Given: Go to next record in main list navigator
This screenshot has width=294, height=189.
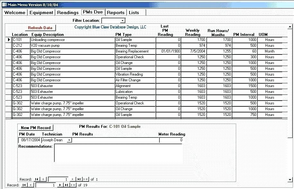Looking at the screenshot, I should coord(60,185).
